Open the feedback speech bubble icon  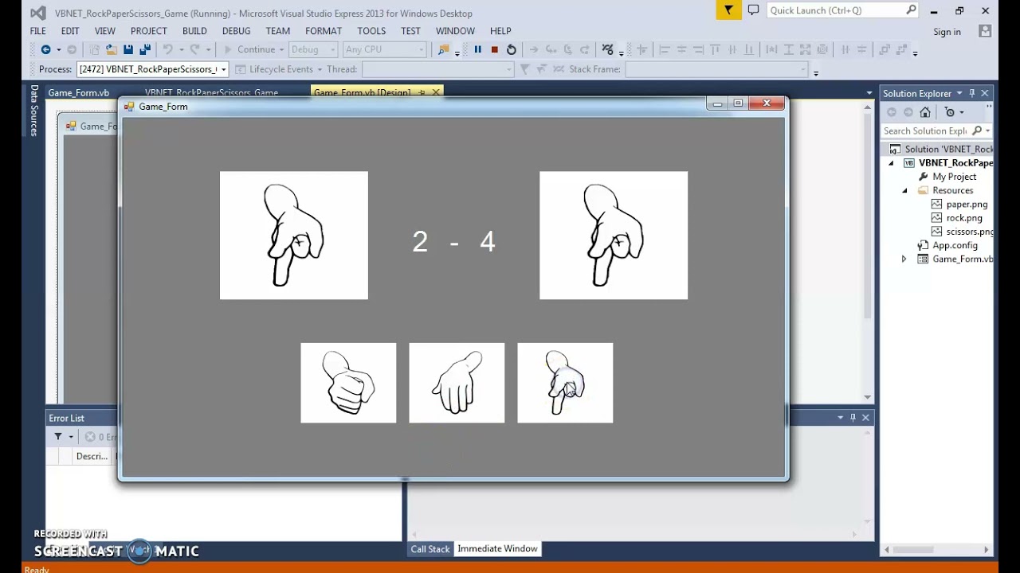click(753, 10)
